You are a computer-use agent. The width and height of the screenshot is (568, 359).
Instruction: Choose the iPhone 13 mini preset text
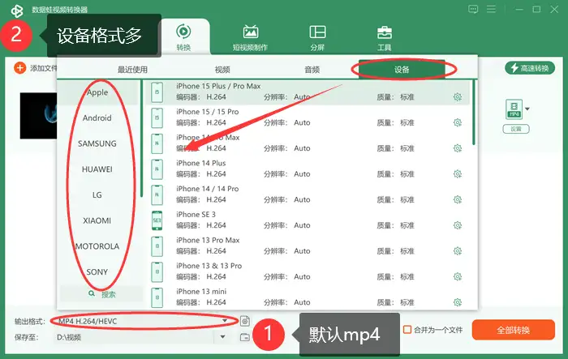(201, 292)
